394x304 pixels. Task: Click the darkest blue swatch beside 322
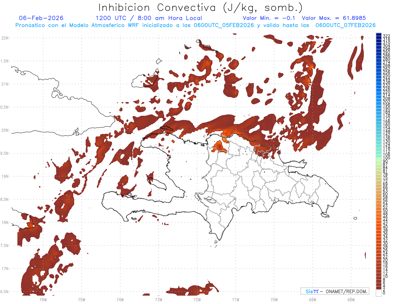pos(379,35)
